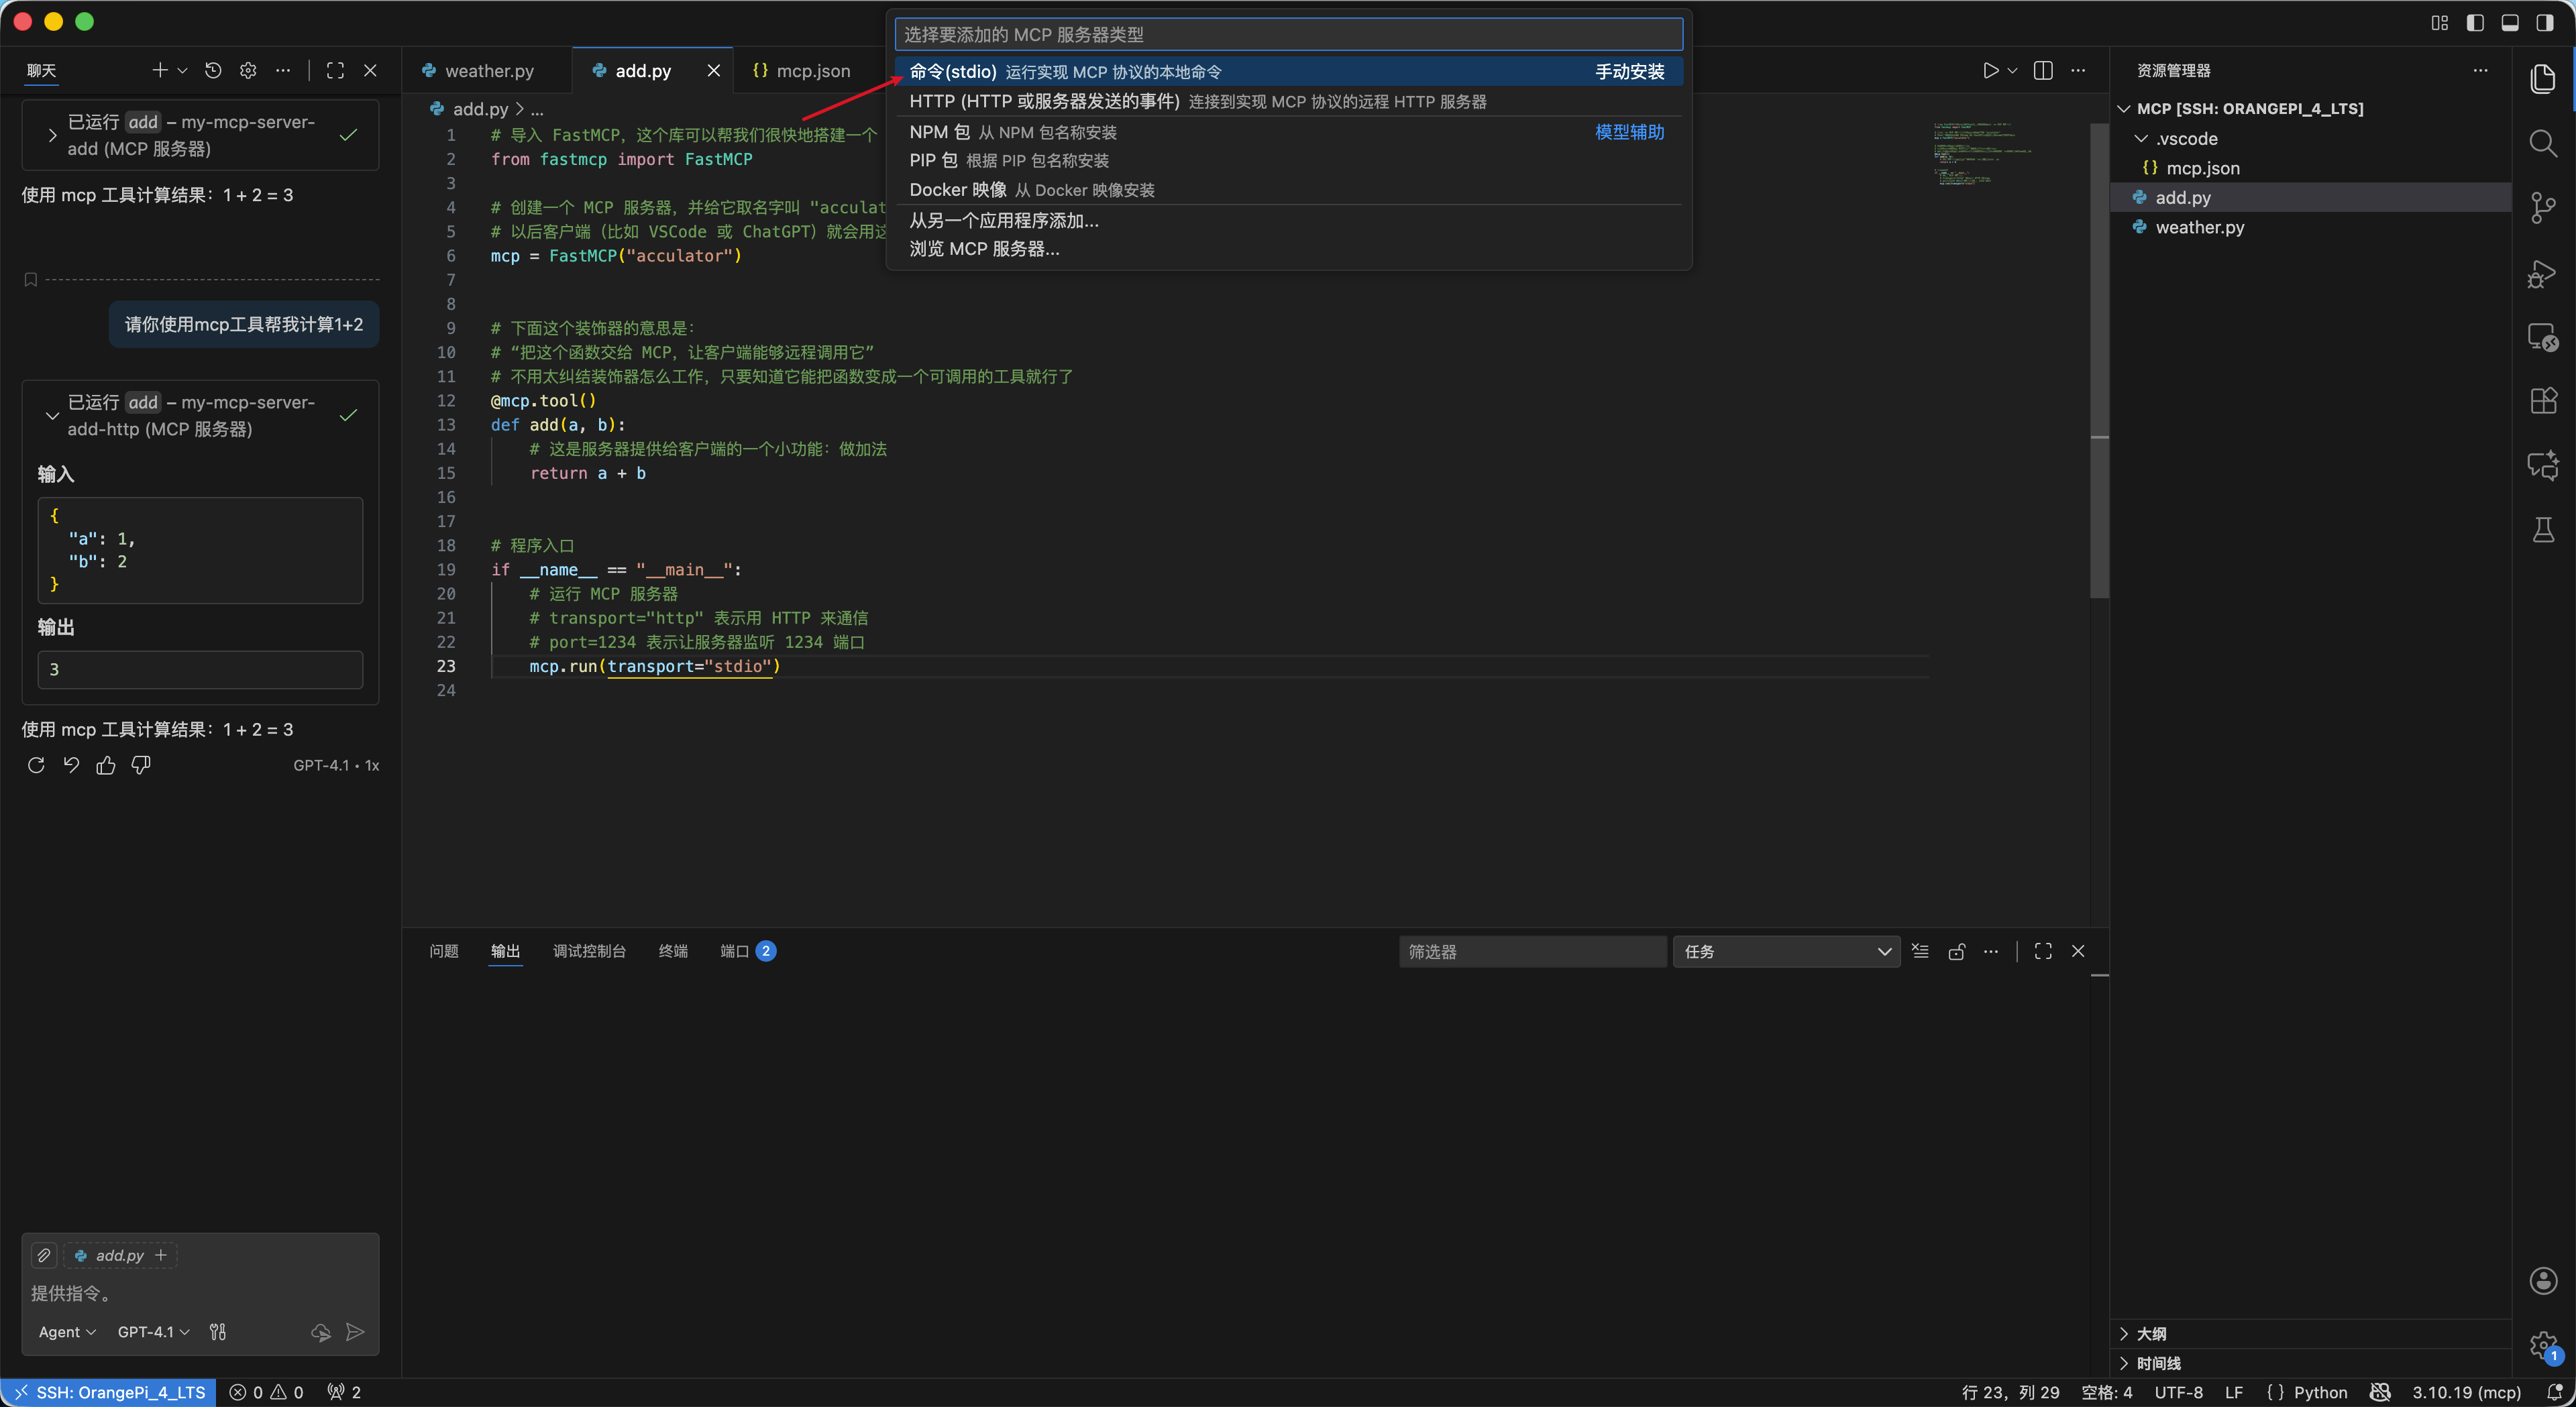Click the chat history clock icon
2576x1407 pixels.
coord(213,70)
